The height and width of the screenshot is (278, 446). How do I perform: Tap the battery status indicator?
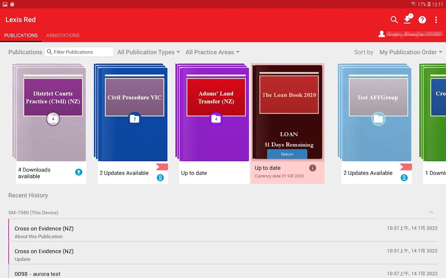(x=429, y=4)
